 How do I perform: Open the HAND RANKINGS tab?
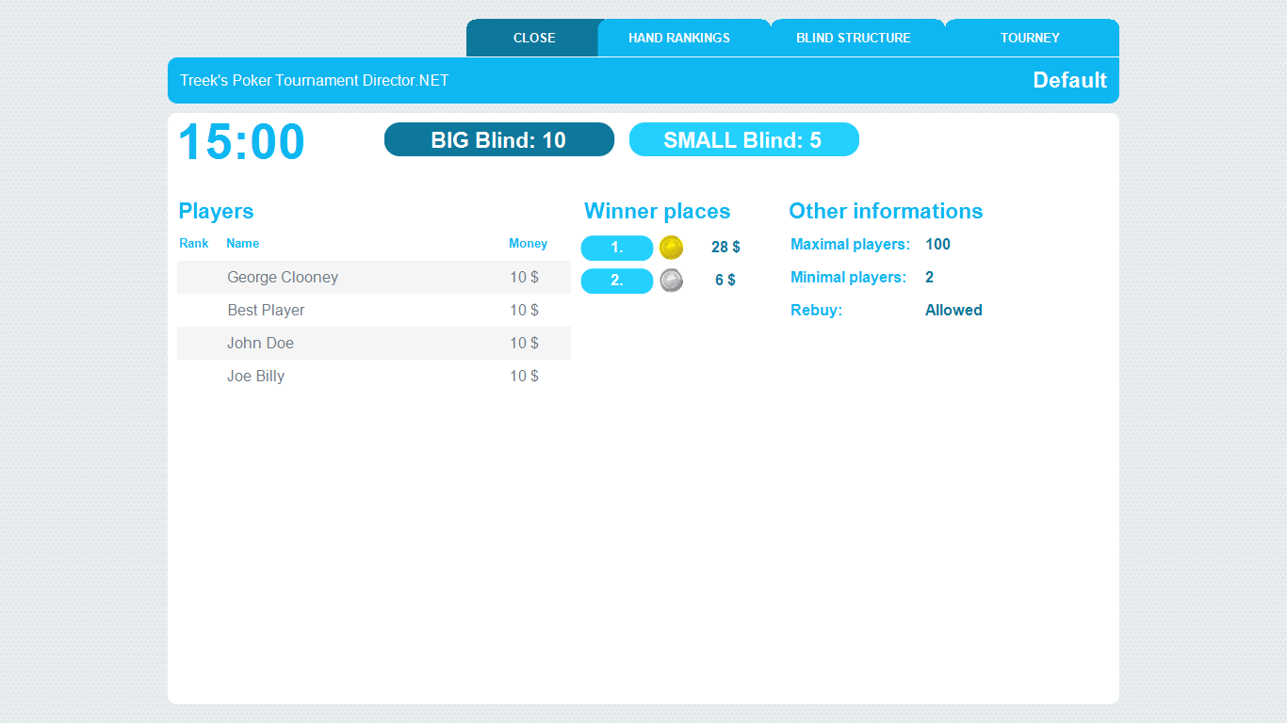click(684, 38)
